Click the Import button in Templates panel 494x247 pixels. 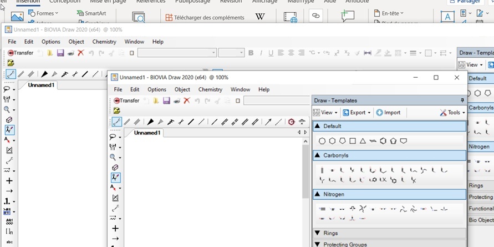tap(388, 112)
